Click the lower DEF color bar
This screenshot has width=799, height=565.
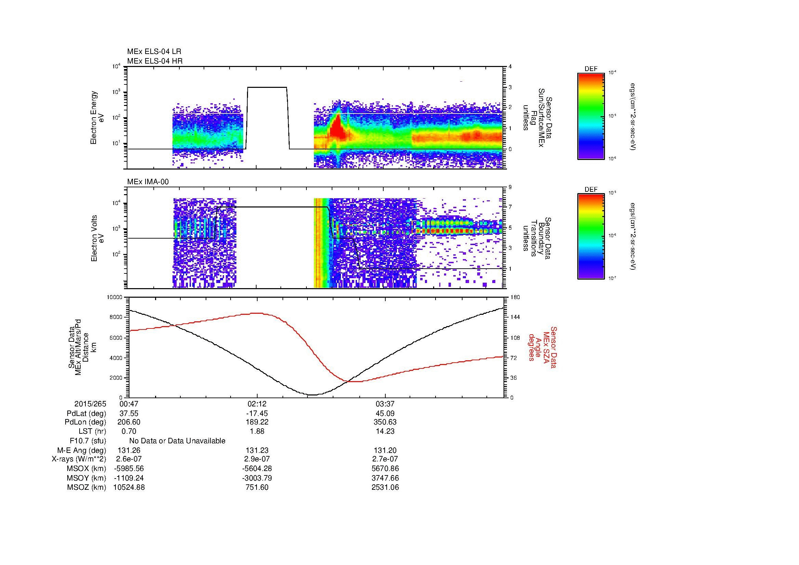point(591,237)
